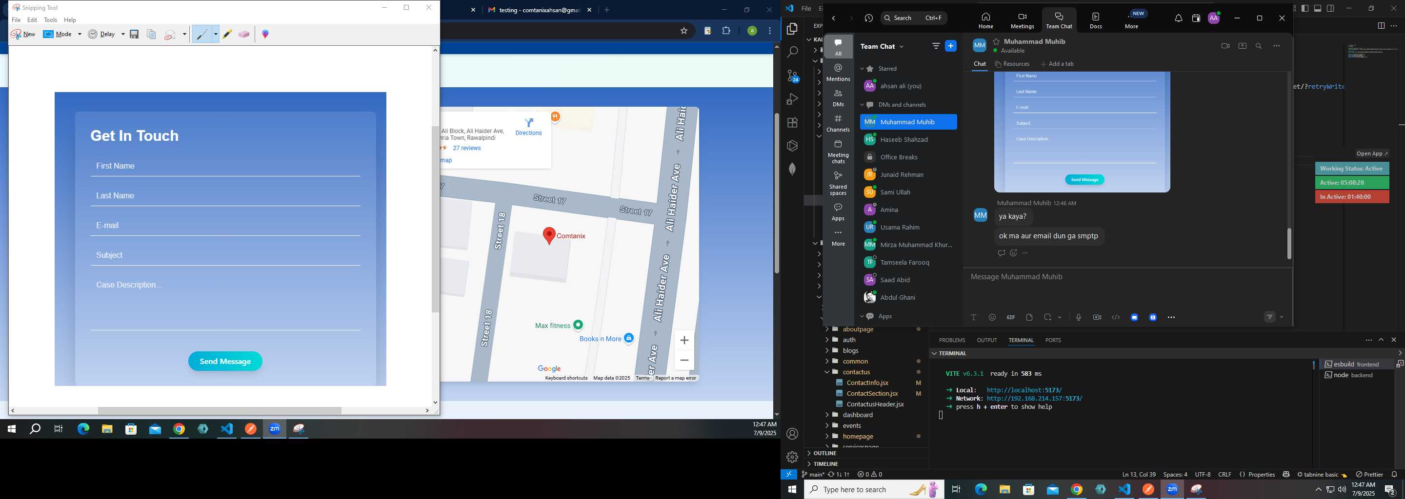Insert code snippet in Zoom composer

pos(1116,318)
